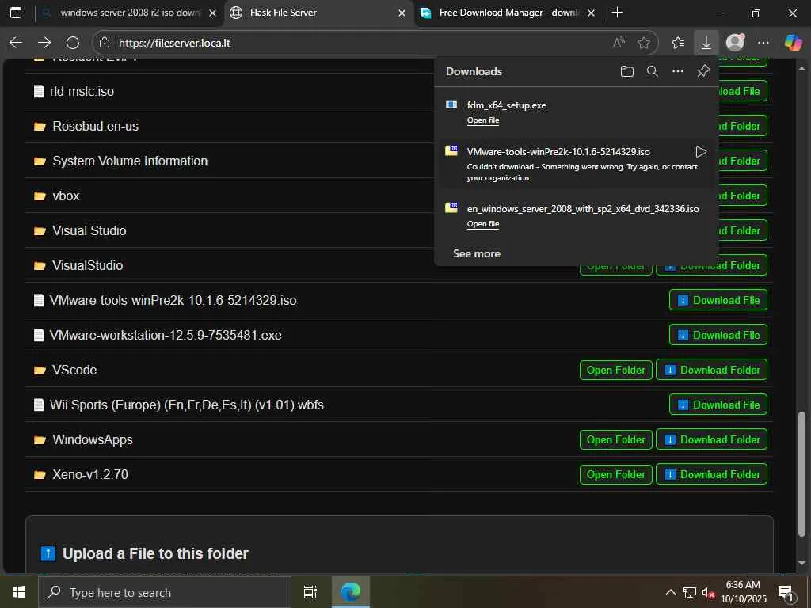
Task: Click System Volume Information folder name
Action: (130, 161)
